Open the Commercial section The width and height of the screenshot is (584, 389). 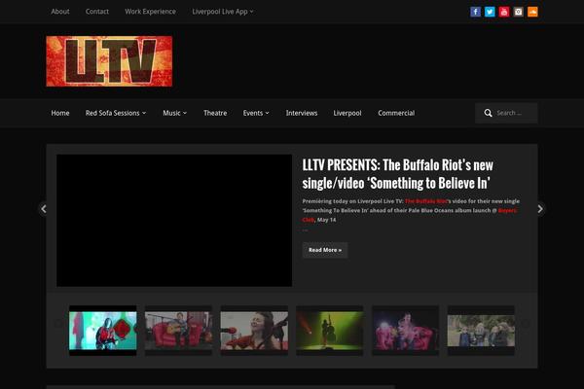click(x=396, y=113)
